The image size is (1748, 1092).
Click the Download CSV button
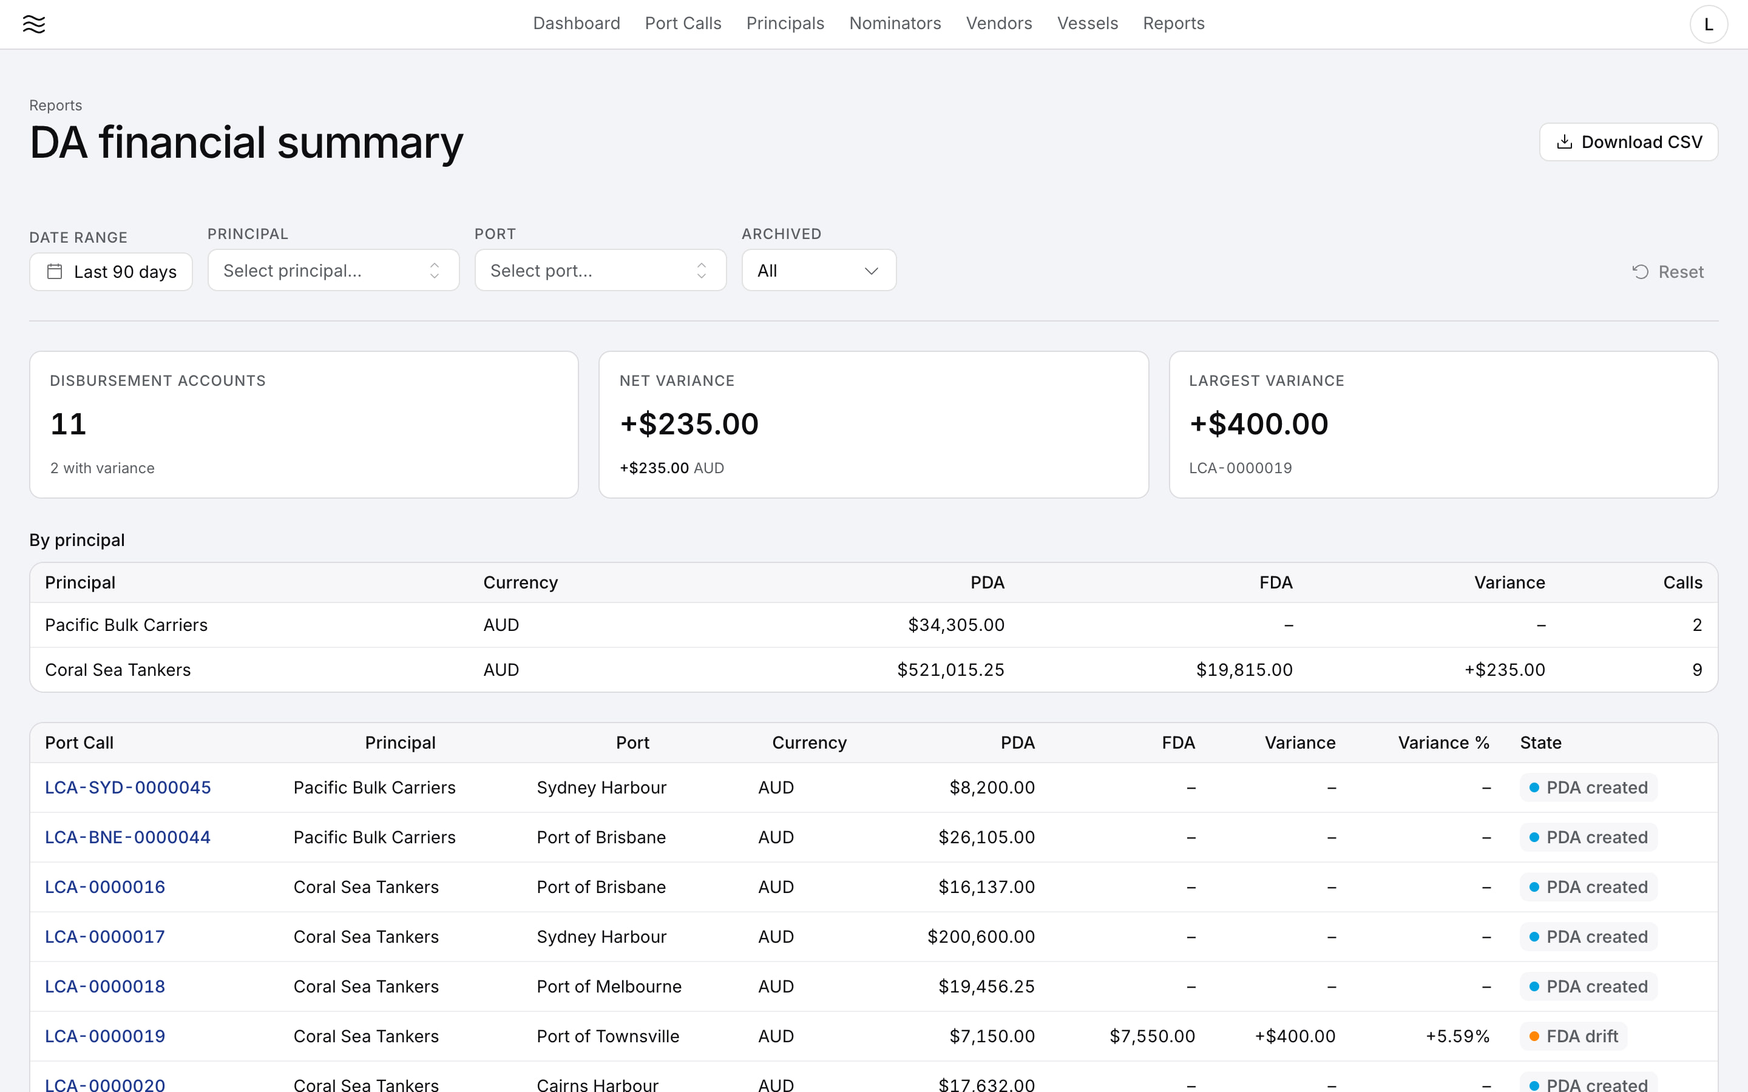click(x=1628, y=141)
